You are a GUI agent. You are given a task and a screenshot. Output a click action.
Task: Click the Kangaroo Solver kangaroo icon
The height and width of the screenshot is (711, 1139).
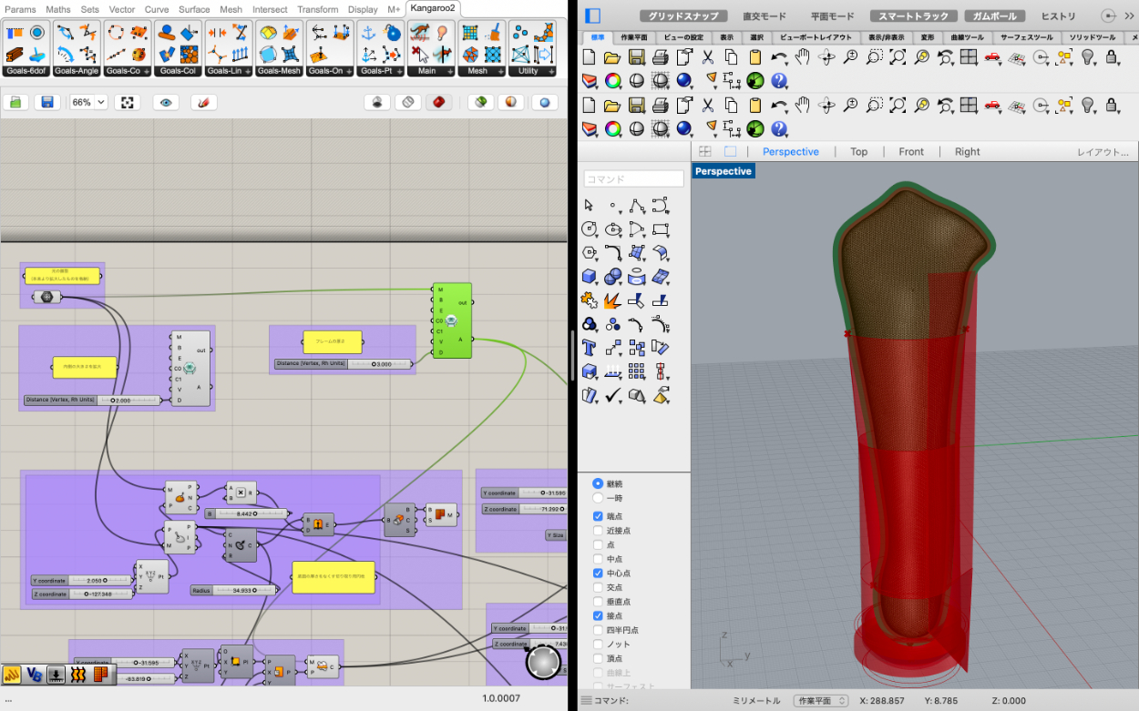pos(420,32)
